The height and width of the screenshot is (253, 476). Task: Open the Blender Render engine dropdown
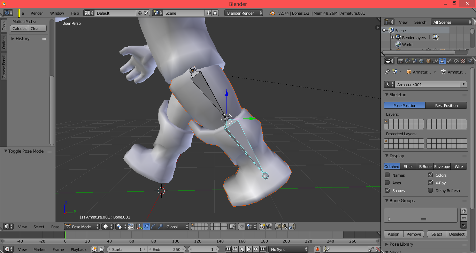244,13
